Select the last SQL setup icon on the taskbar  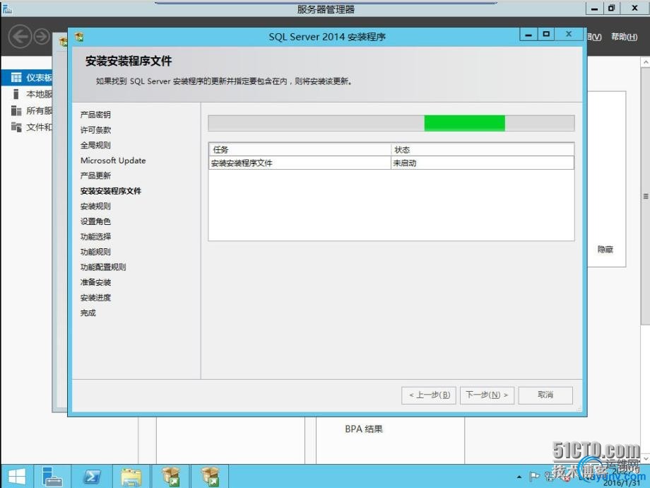(210, 477)
